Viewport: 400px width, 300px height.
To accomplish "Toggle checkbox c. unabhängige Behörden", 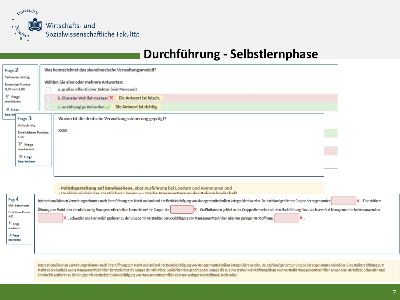I will pyautogui.click(x=48, y=107).
